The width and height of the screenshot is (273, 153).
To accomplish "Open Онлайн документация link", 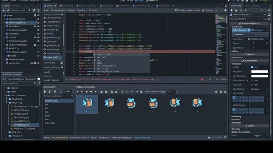I will click(x=187, y=10).
